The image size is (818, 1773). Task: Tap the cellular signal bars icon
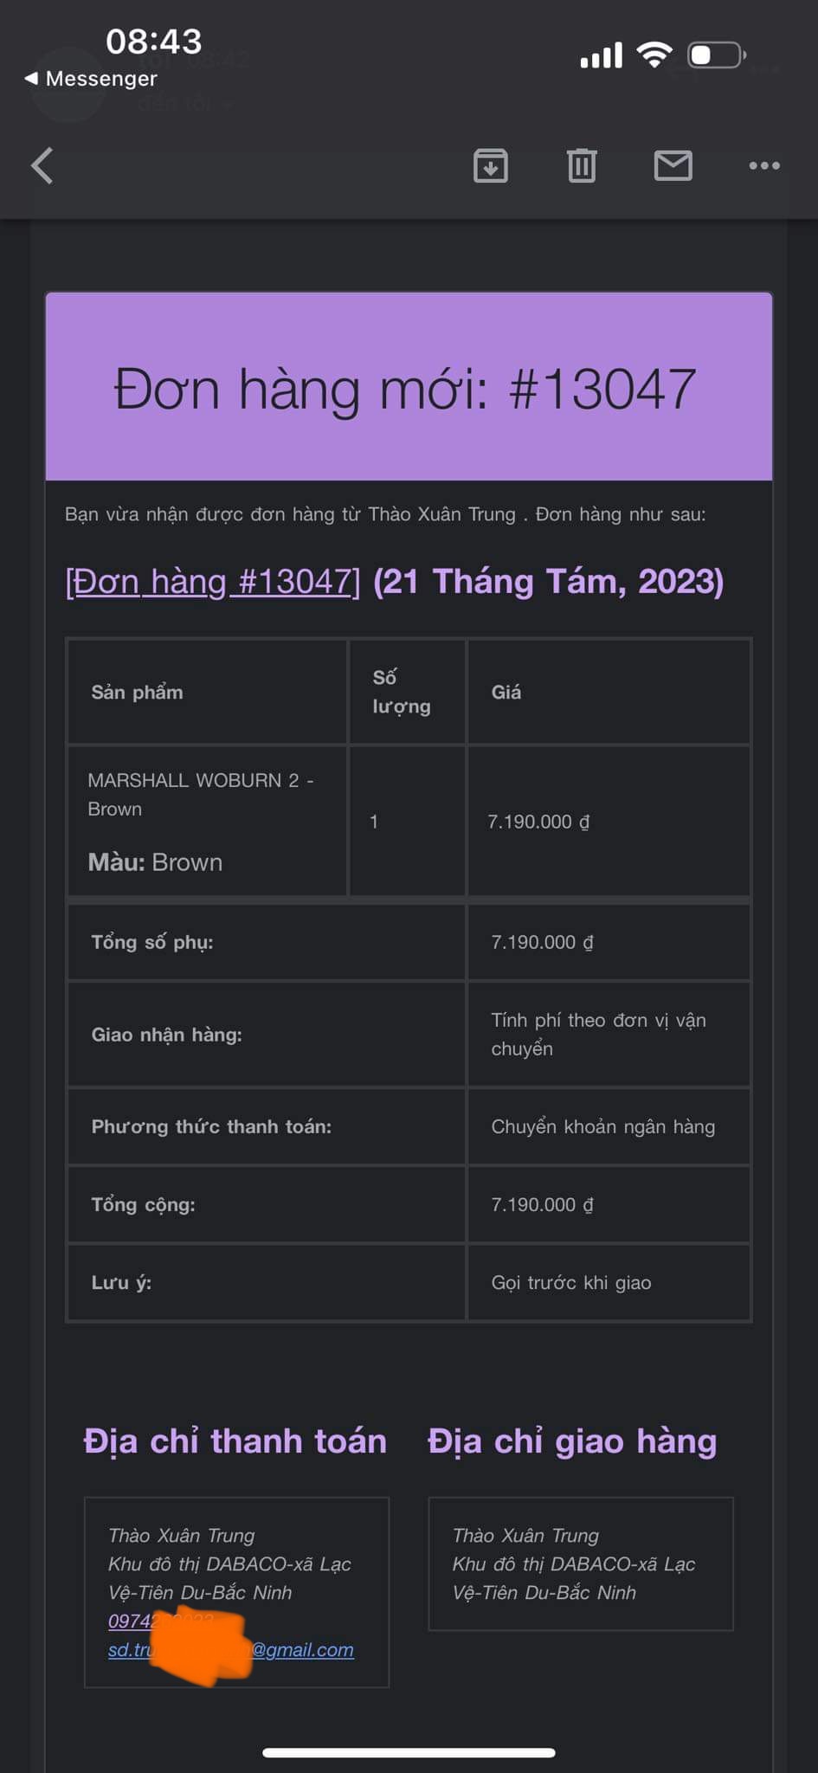[x=602, y=55]
